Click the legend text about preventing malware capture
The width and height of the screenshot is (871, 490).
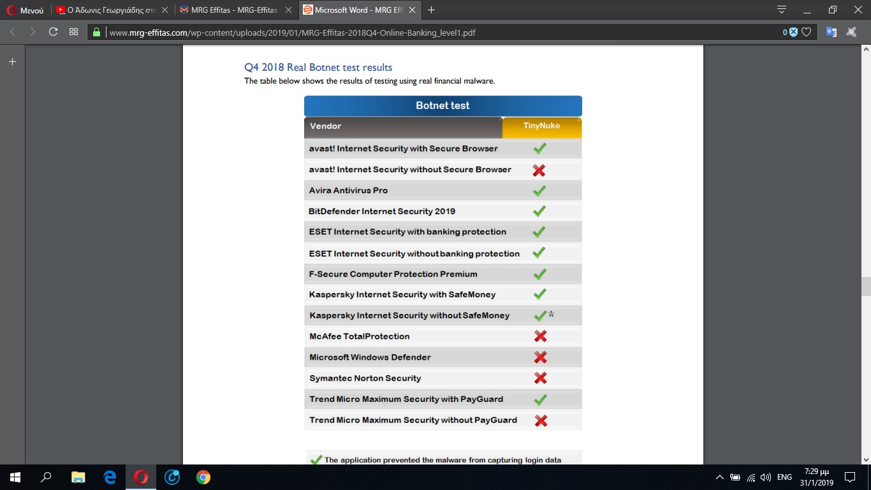point(443,460)
